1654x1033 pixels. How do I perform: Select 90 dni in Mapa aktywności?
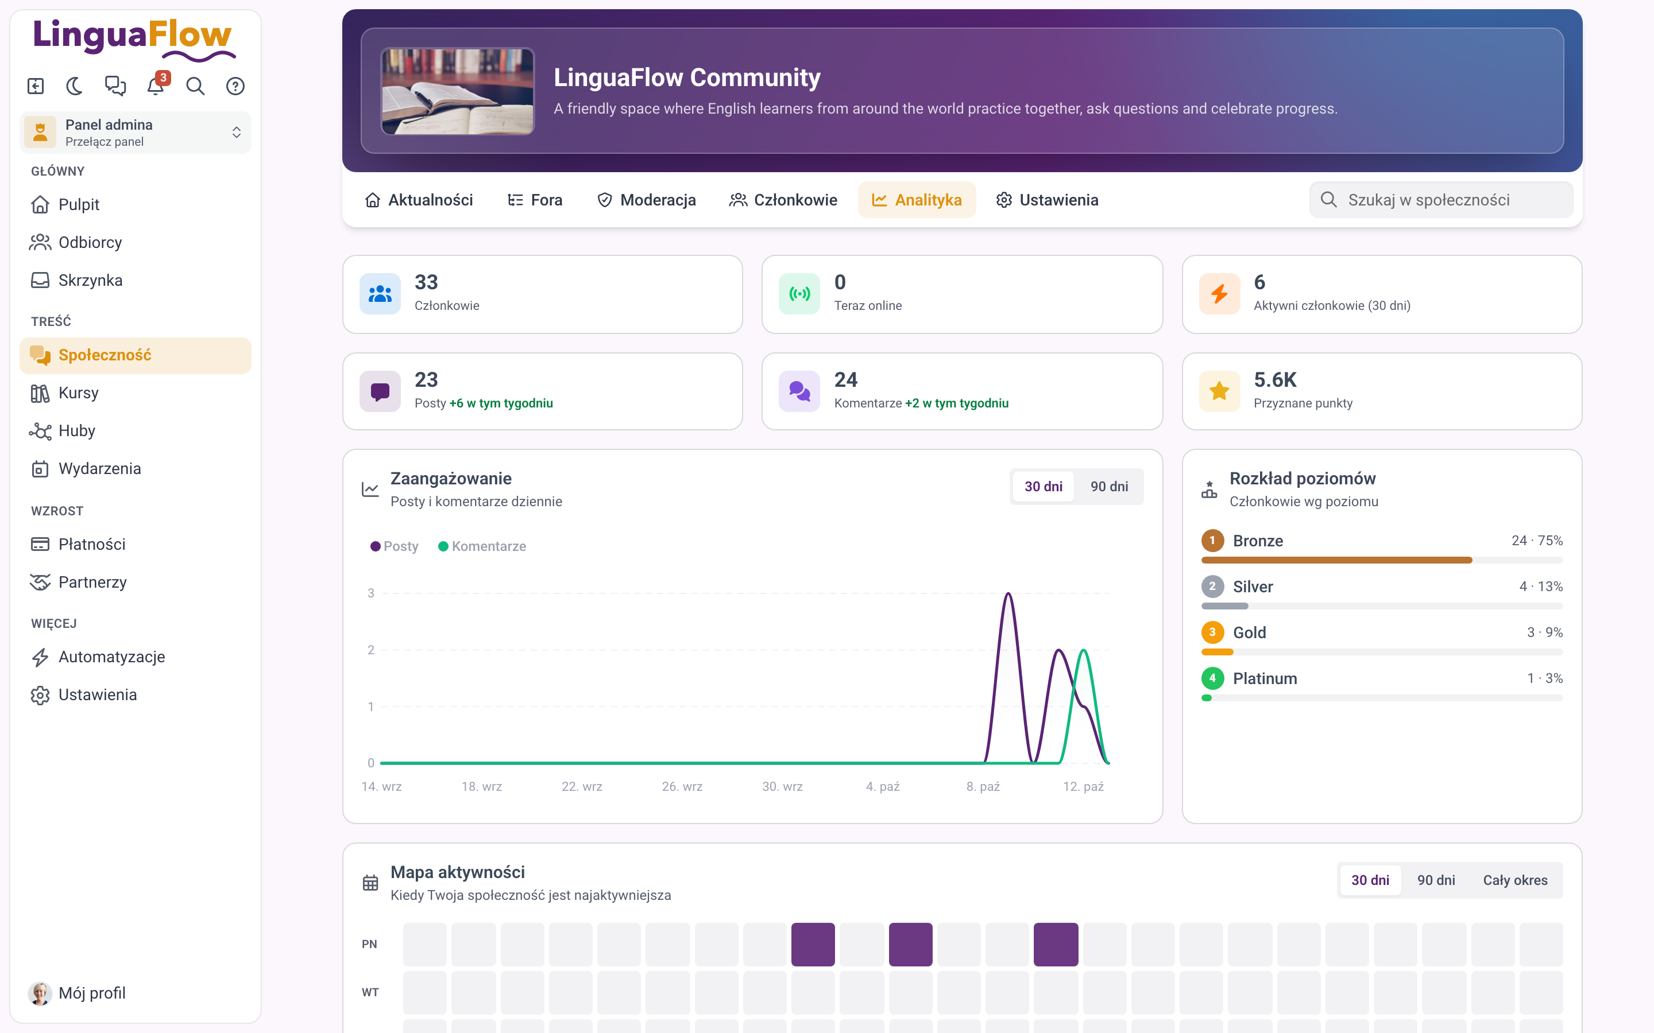(1436, 880)
